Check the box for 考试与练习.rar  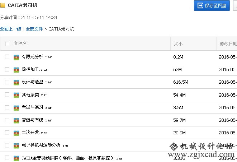7,107
